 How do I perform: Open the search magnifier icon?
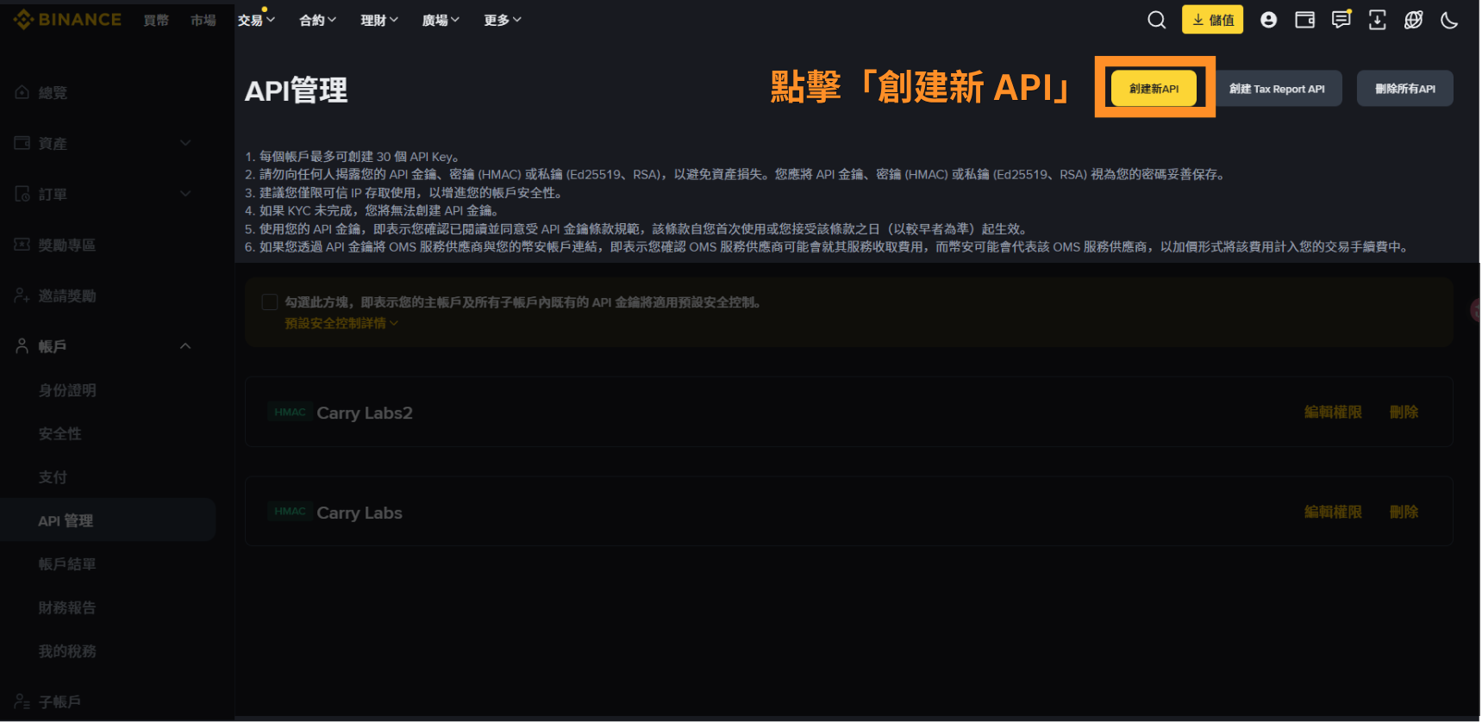pos(1157,20)
